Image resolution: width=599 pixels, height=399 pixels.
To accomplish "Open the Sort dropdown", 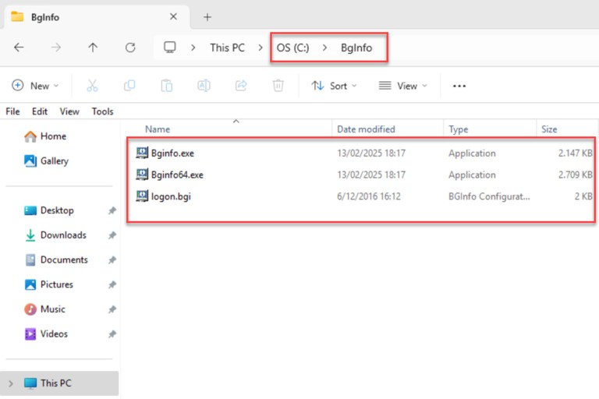I will [x=334, y=86].
